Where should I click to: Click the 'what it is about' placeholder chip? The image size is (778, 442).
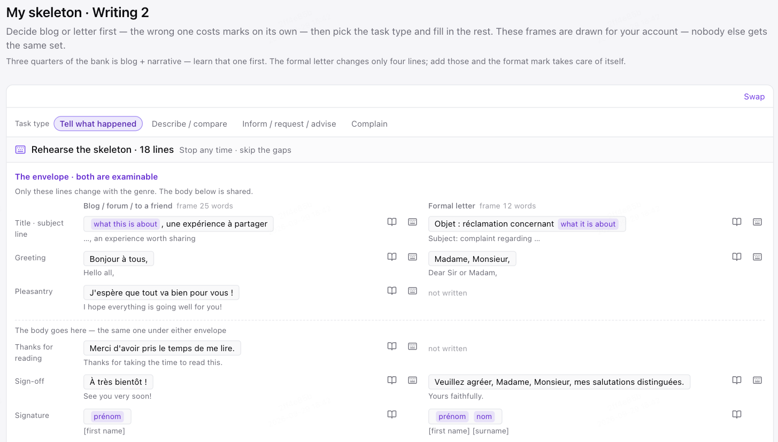click(588, 224)
